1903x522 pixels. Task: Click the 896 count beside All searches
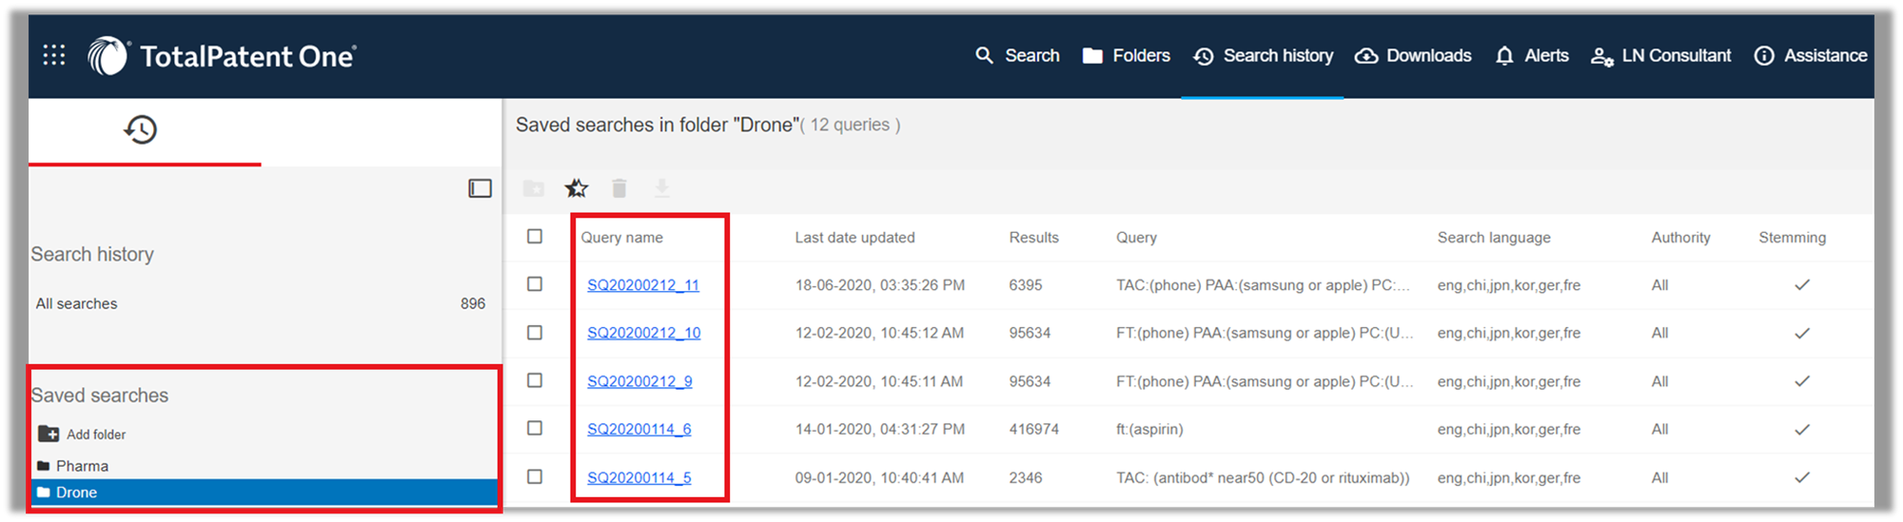click(473, 303)
